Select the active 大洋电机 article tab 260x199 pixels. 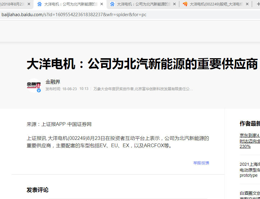[x=70, y=4]
